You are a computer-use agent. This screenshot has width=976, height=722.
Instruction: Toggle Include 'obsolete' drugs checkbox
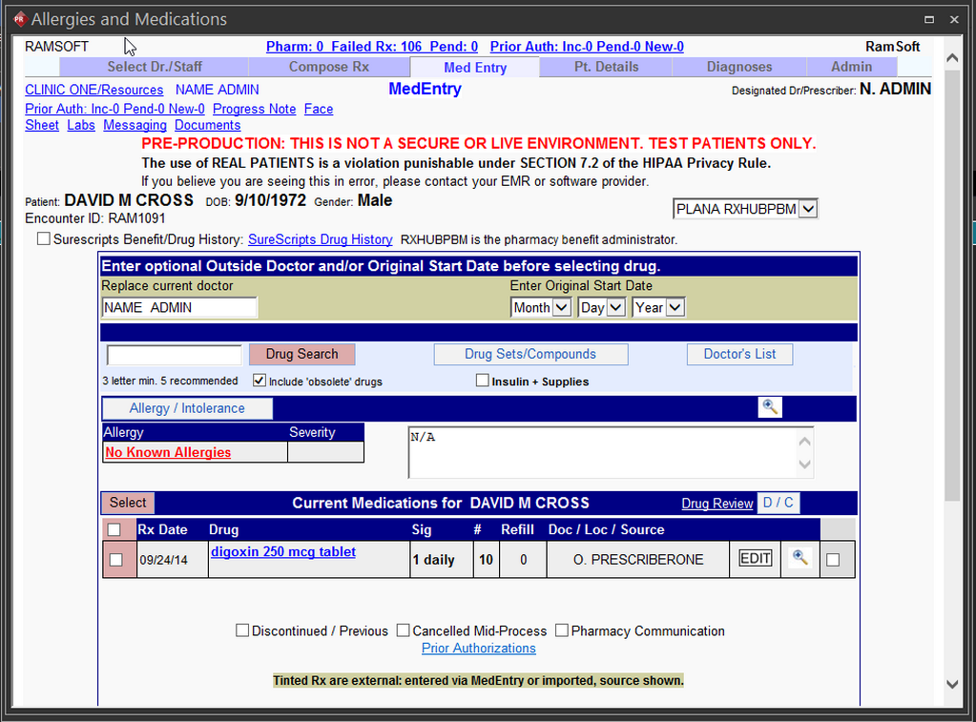point(260,381)
